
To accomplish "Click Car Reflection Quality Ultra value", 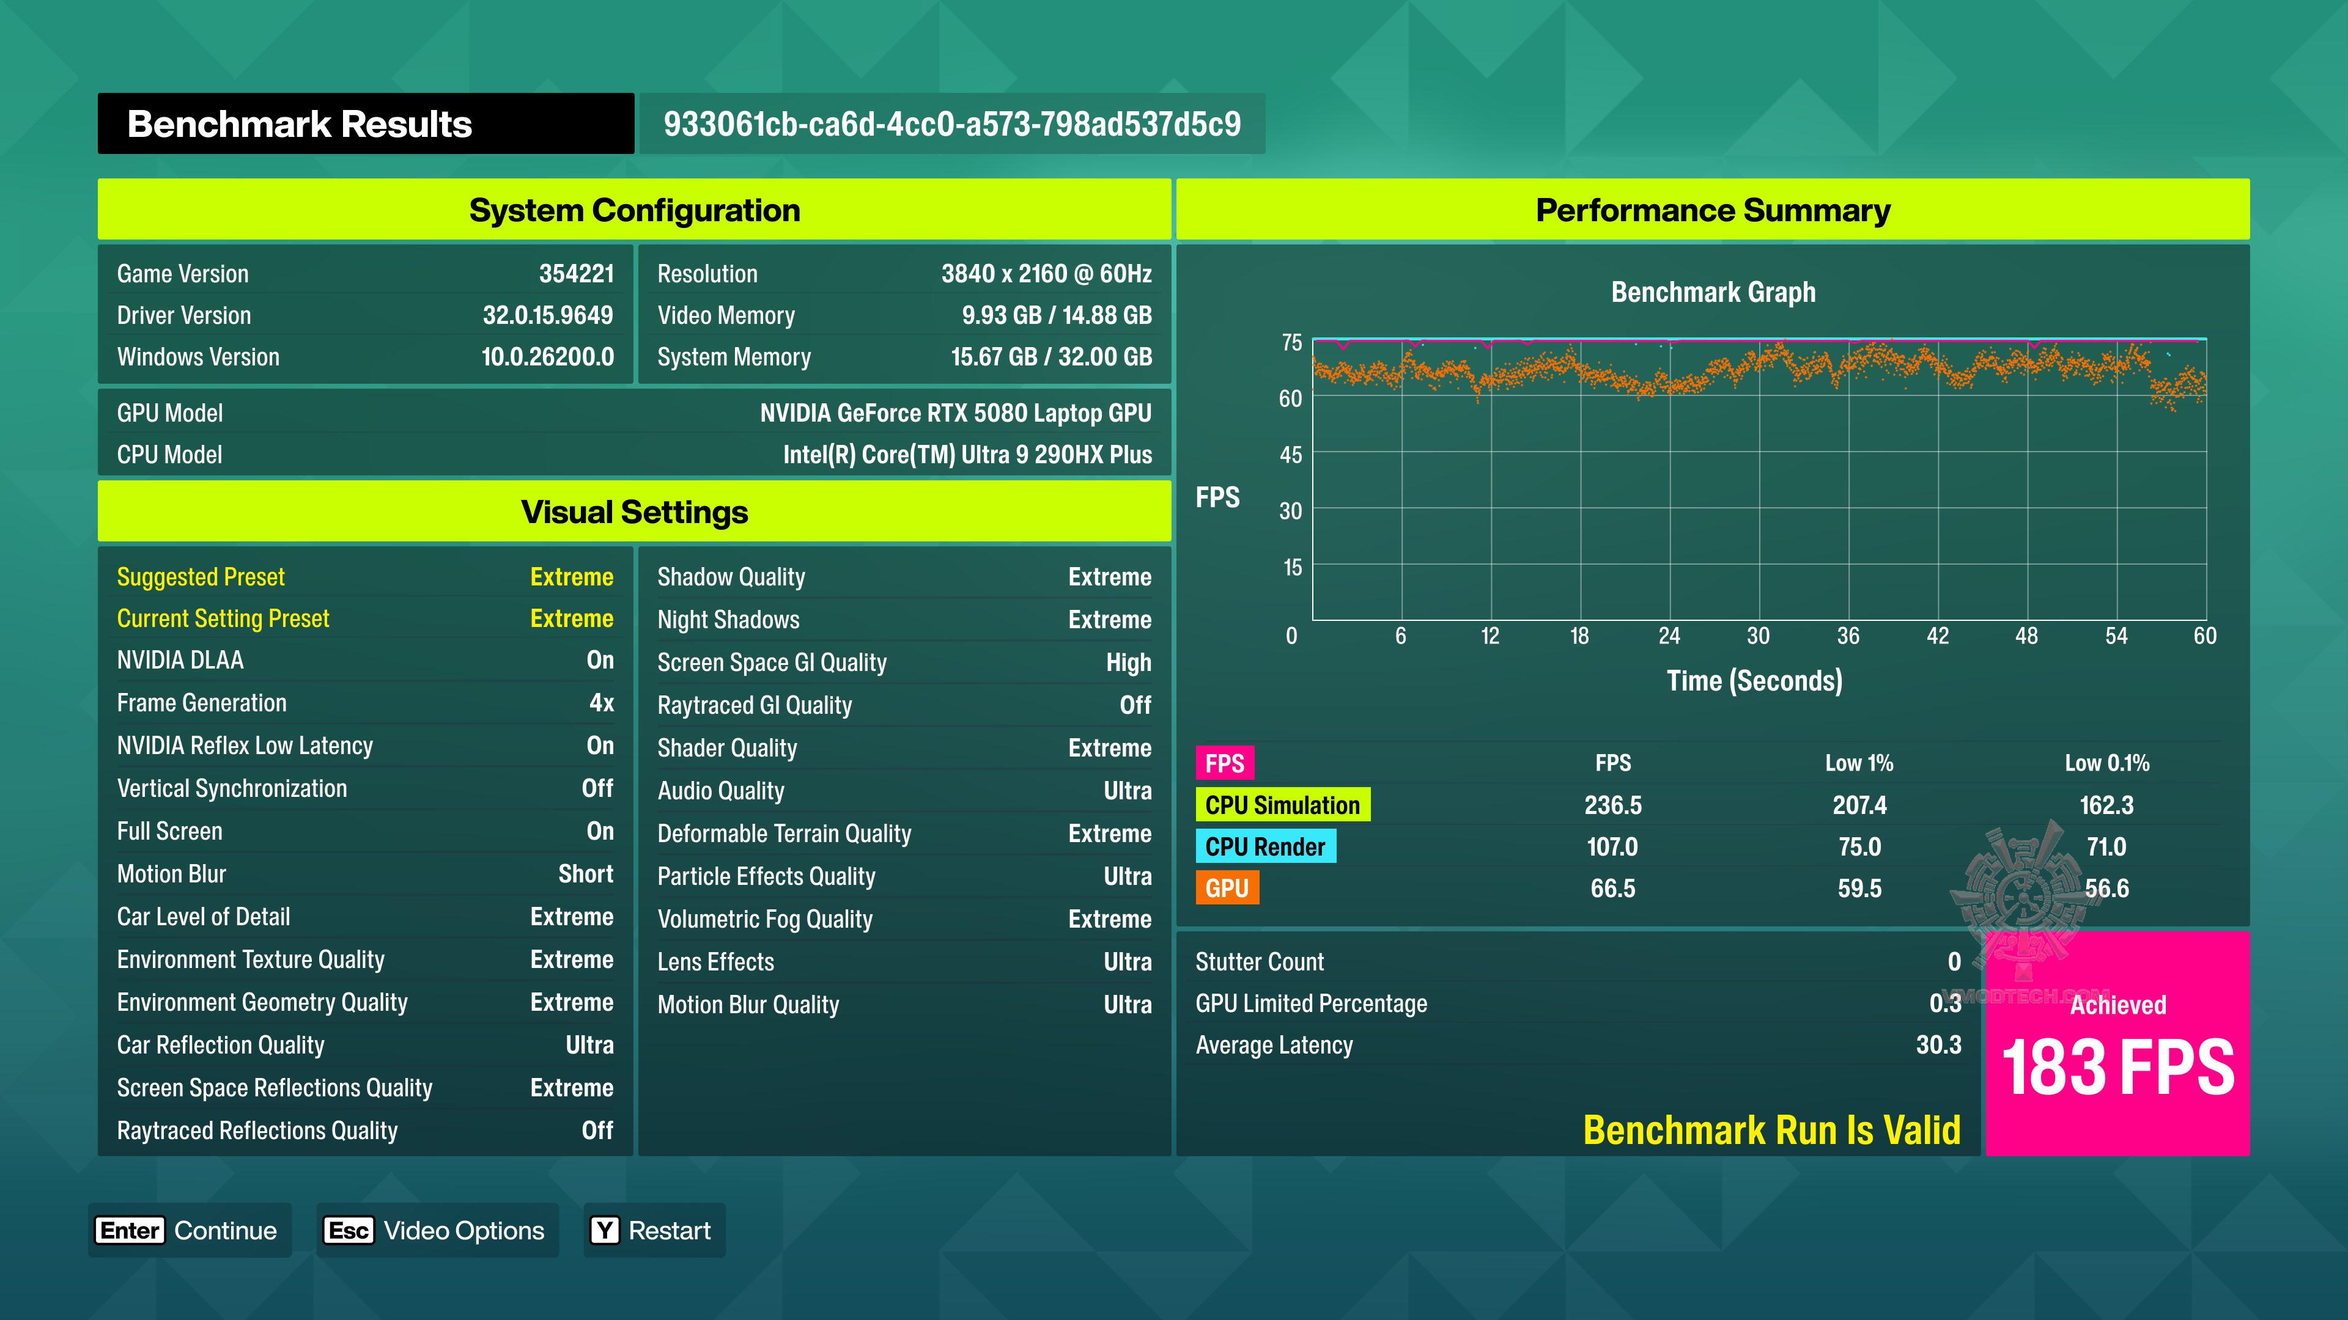I will 589,1046.
